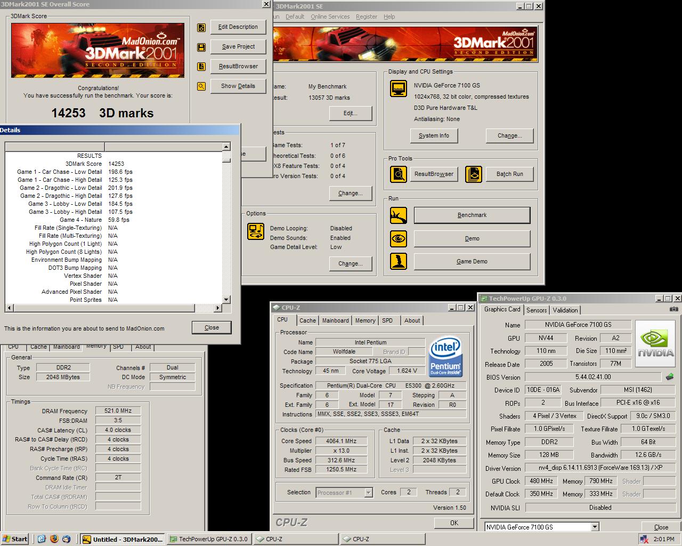This screenshot has height=546, width=682.
Task: Open the GPU-Z graphics card selector dropdown
Action: [x=595, y=527]
